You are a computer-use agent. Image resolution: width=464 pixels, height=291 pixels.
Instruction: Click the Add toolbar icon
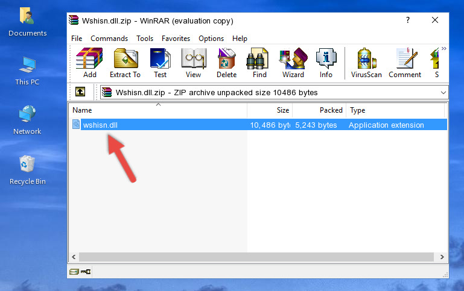[x=89, y=63]
